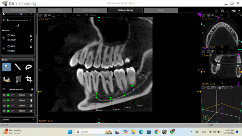Switch to the Review tab
The image size is (242, 136).
(161, 10)
